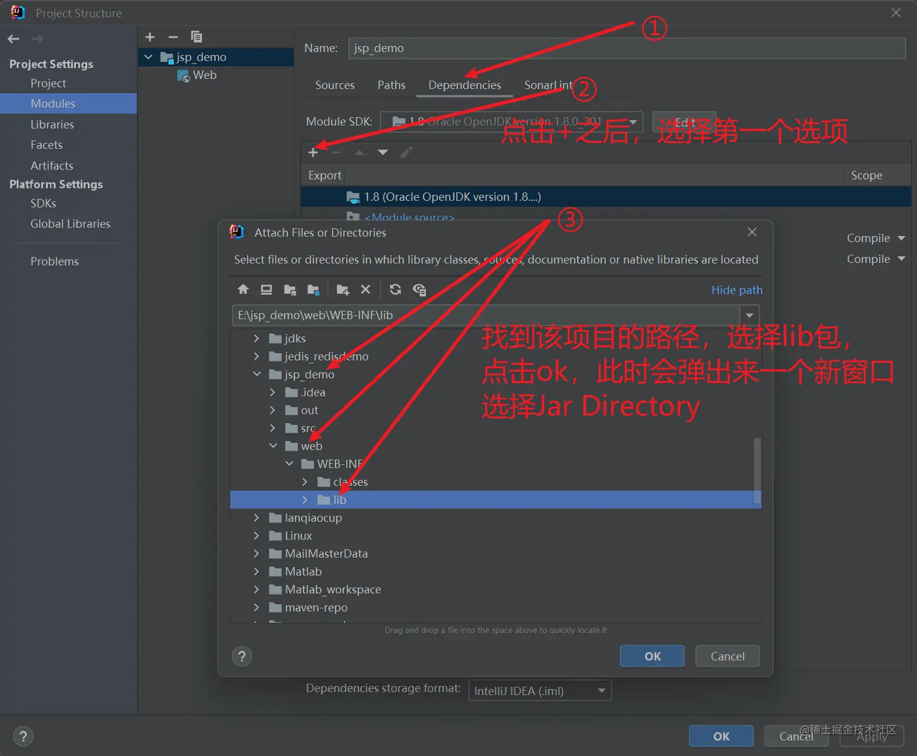The width and height of the screenshot is (917, 756).
Task: Go back using the left arrow in Project Structure
Action: 13,39
